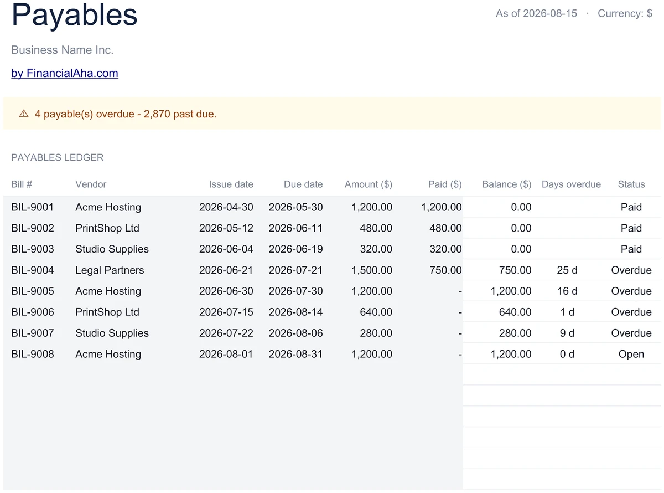Select bill number BIL-9004
This screenshot has height=493, width=664.
pos(33,270)
